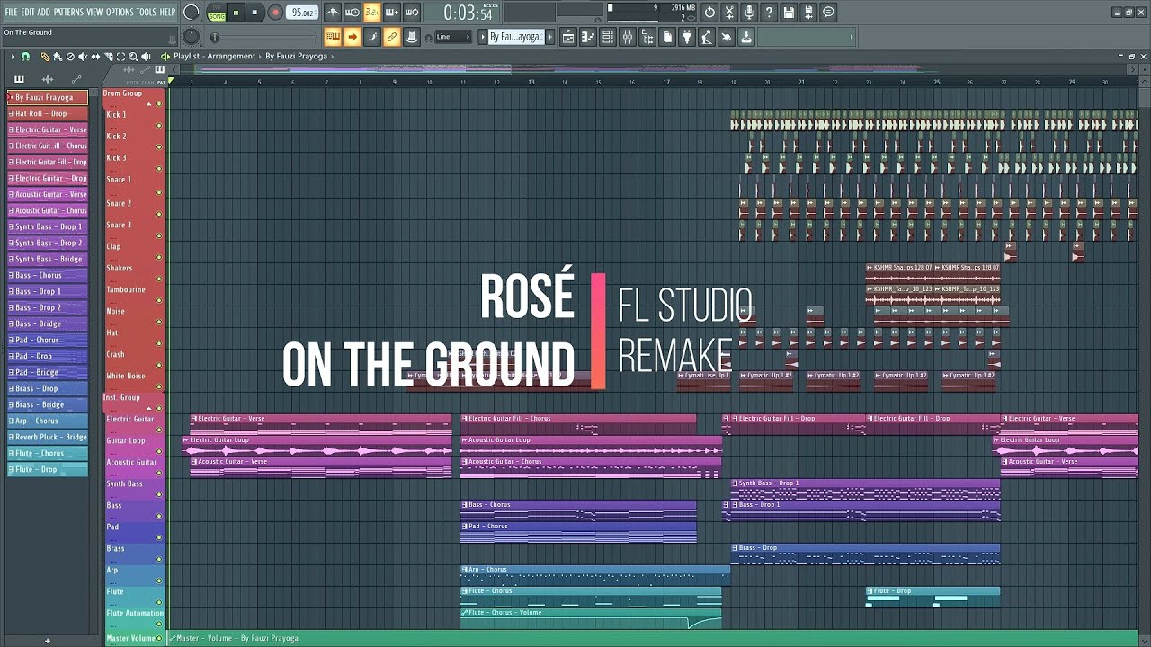Image resolution: width=1151 pixels, height=647 pixels.
Task: Open the Playlist view icon
Action: point(568,37)
